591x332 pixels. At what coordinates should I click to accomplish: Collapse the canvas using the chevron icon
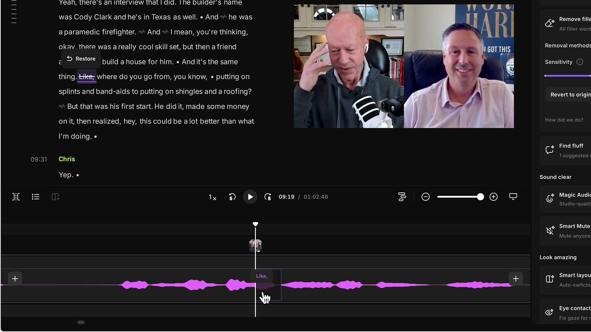[x=513, y=197]
